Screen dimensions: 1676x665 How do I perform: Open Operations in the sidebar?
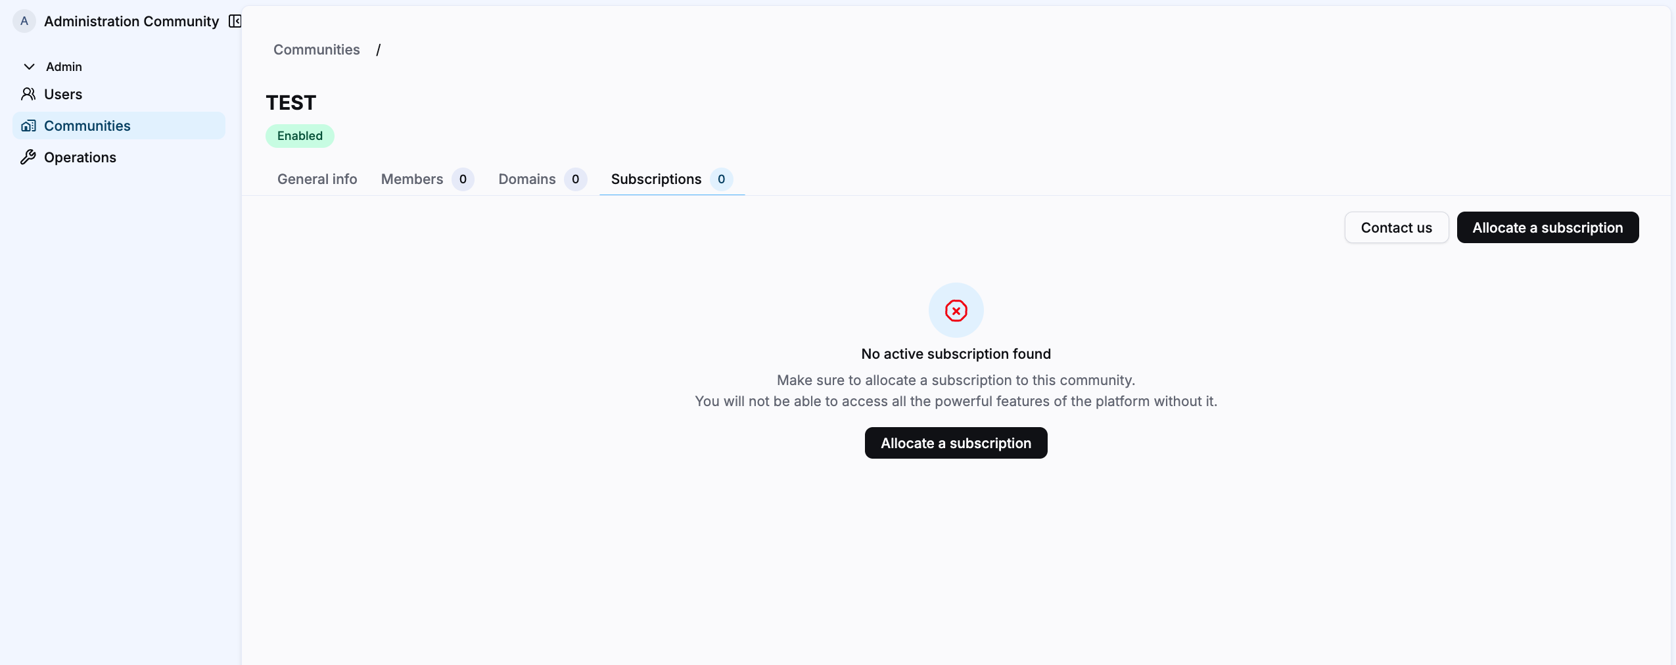(x=119, y=157)
